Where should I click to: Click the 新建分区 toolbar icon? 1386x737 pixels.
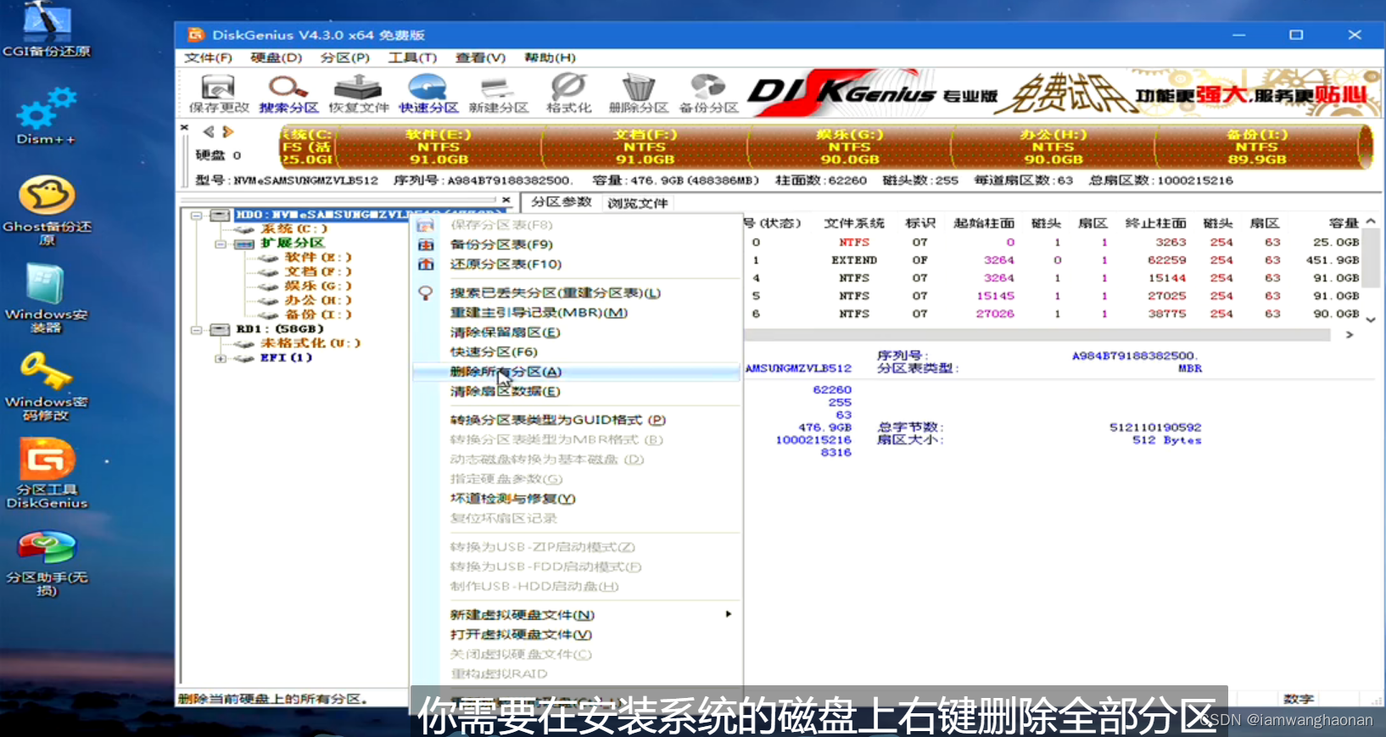[x=498, y=93]
